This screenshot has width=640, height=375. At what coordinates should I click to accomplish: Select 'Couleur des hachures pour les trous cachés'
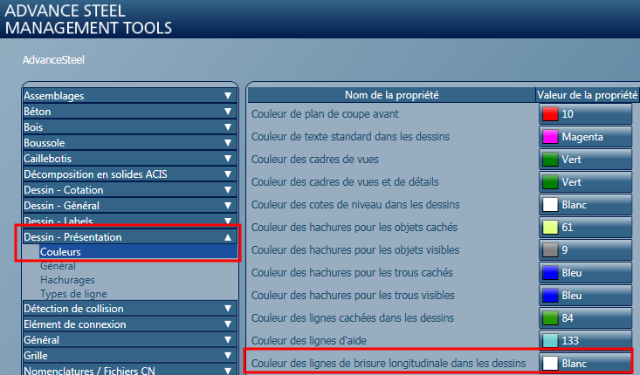(352, 273)
